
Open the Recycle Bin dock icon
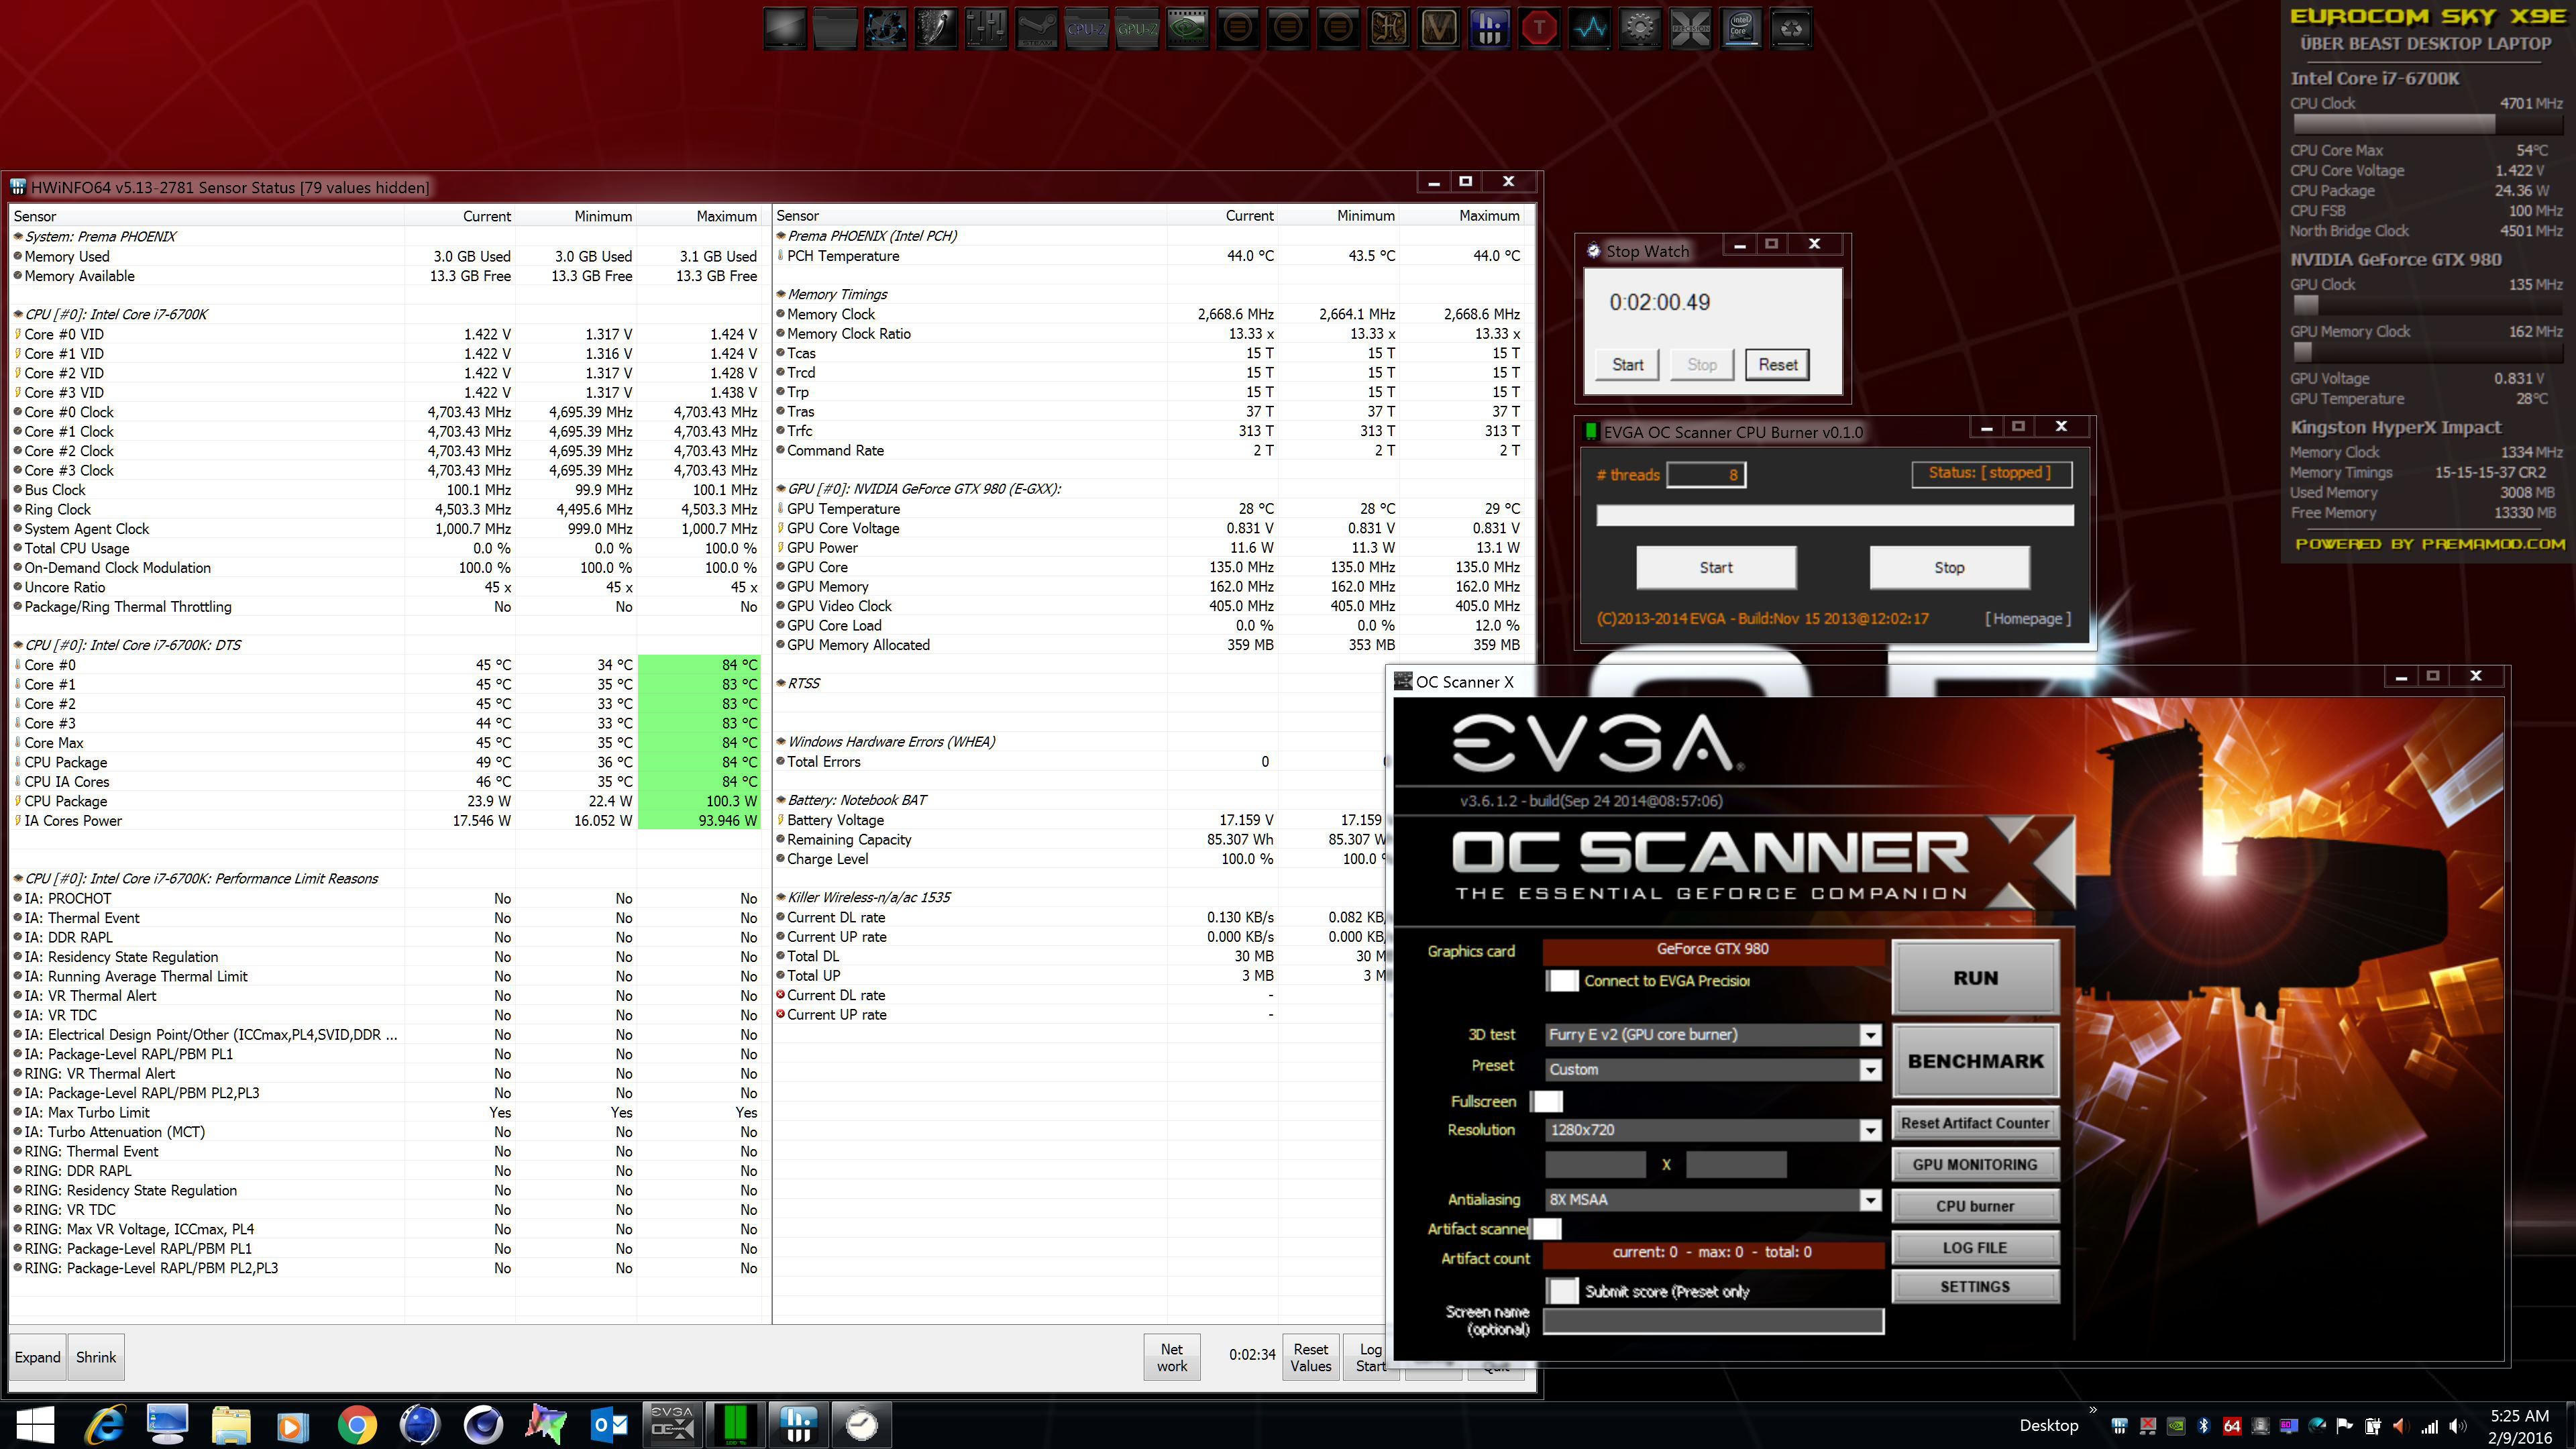click(x=1791, y=28)
